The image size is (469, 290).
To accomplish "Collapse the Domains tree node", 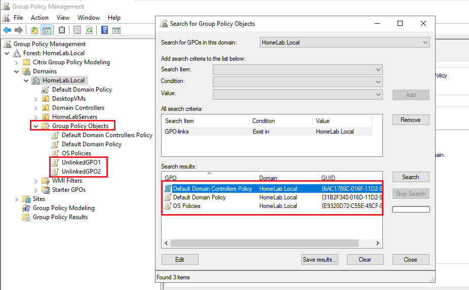I will pos(16,72).
